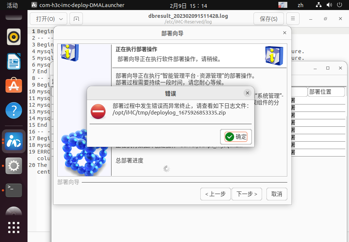Cancel the deploy wizard via 取消

(x=277, y=194)
